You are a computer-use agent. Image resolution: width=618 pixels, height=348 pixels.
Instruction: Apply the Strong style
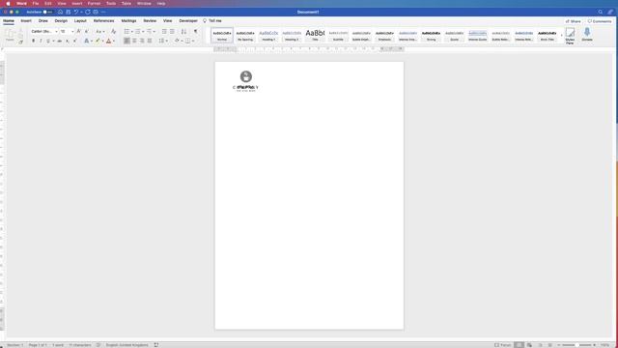click(432, 36)
